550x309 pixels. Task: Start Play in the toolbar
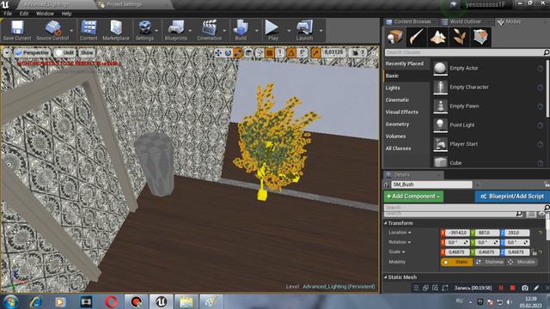(272, 30)
